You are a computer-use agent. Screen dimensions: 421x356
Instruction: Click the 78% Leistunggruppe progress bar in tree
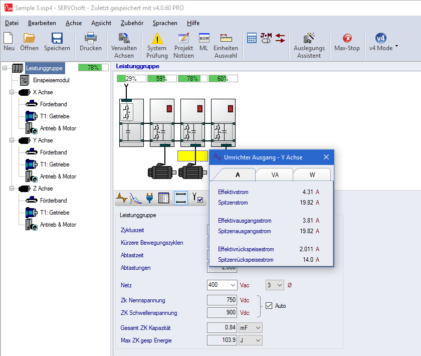pos(93,68)
